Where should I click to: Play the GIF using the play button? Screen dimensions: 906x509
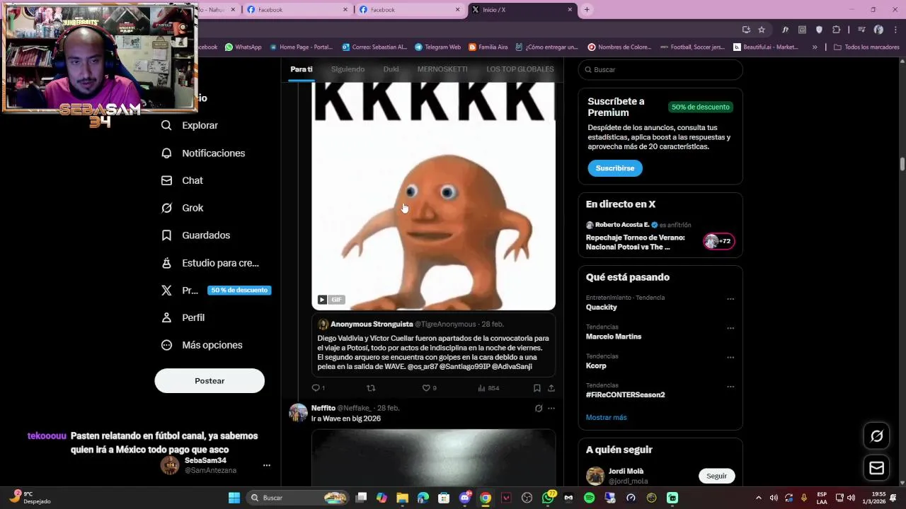[x=322, y=300]
